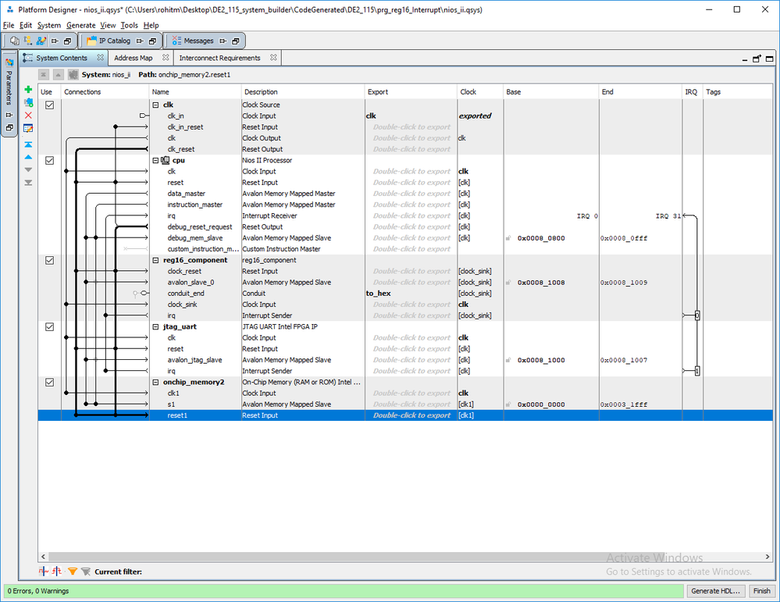Click the edit parameters icon in left toolbar

28,127
